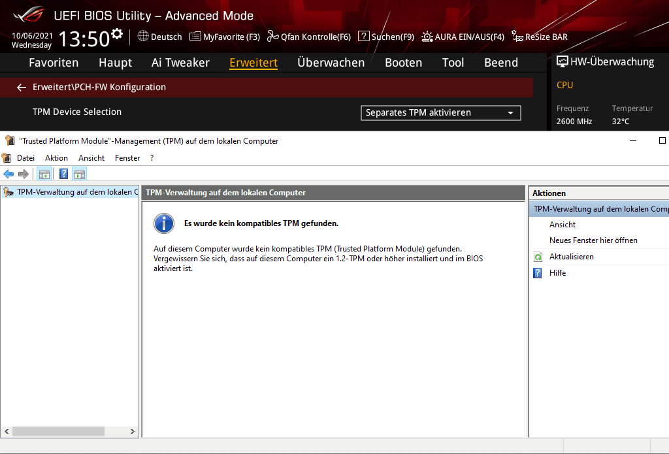Click the right scroll arrow in tree pane
The height and width of the screenshot is (454, 669).
pyautogui.click(x=132, y=431)
